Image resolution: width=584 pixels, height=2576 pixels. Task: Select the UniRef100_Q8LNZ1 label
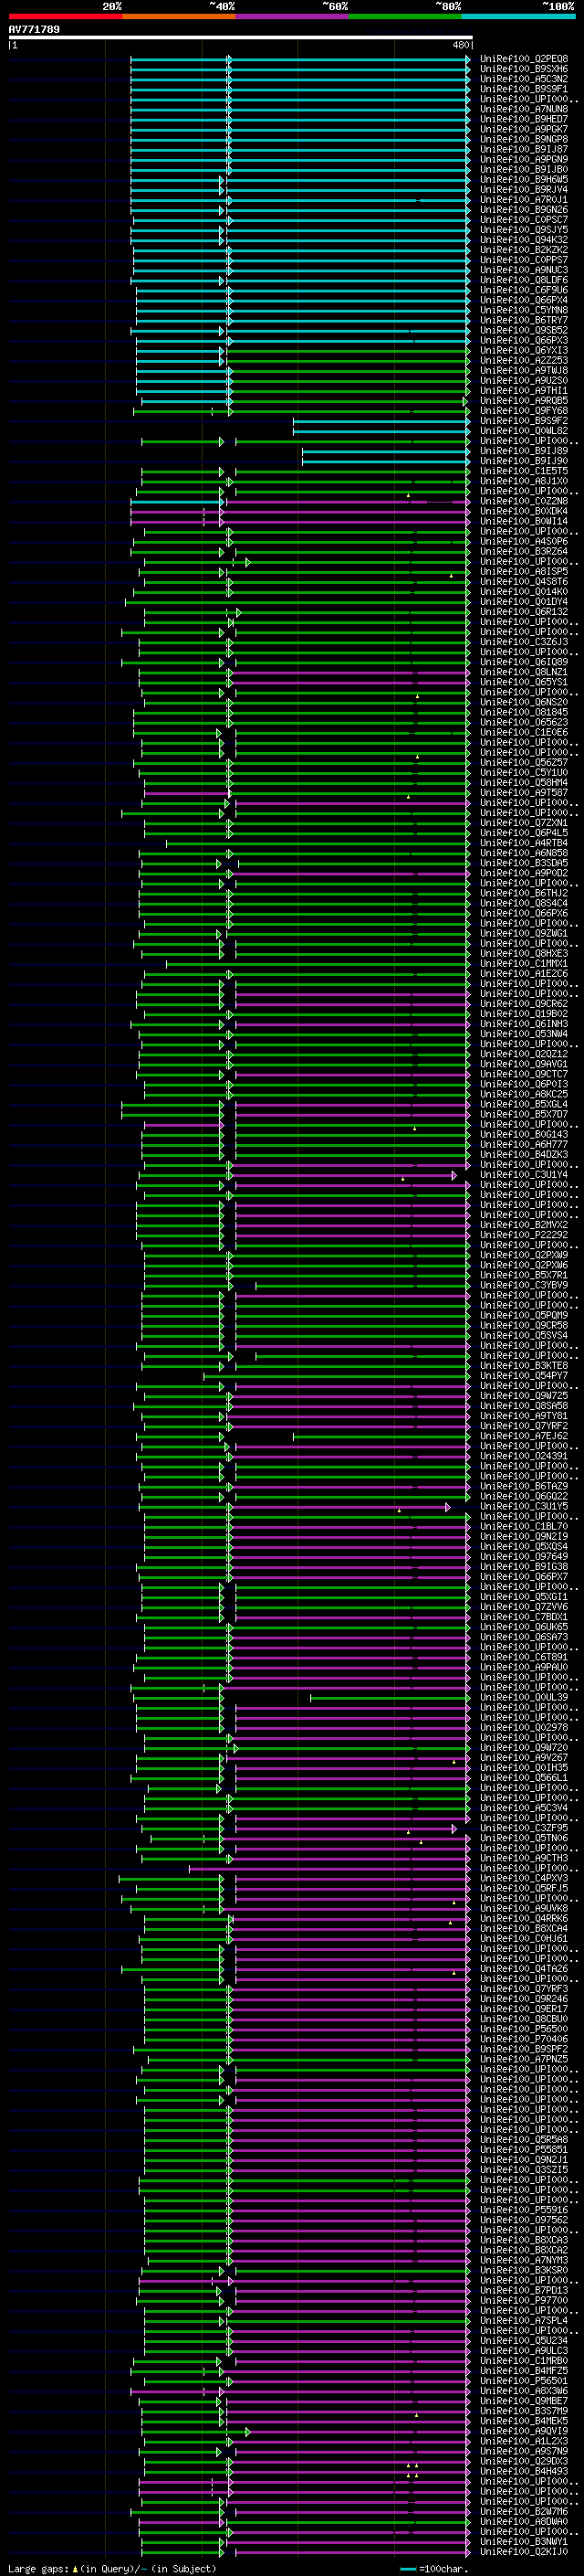click(524, 672)
